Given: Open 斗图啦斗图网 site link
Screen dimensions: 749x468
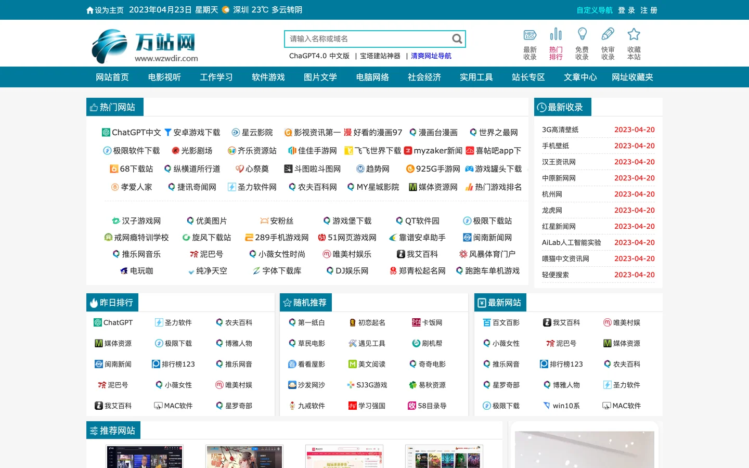Looking at the screenshot, I should (313, 169).
